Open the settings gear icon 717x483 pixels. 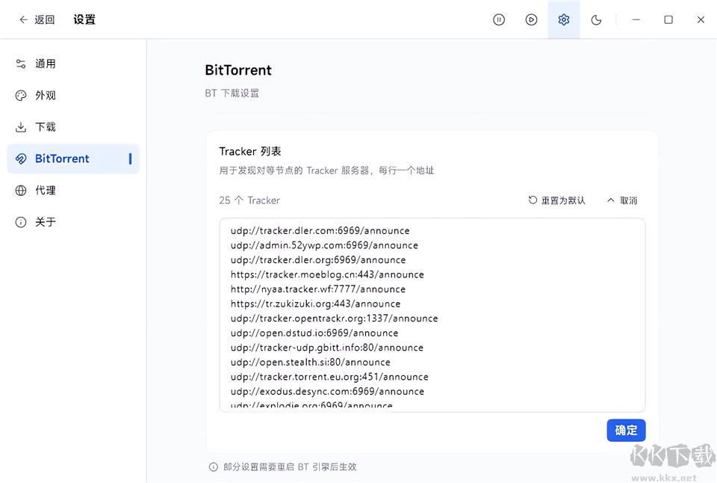[563, 19]
